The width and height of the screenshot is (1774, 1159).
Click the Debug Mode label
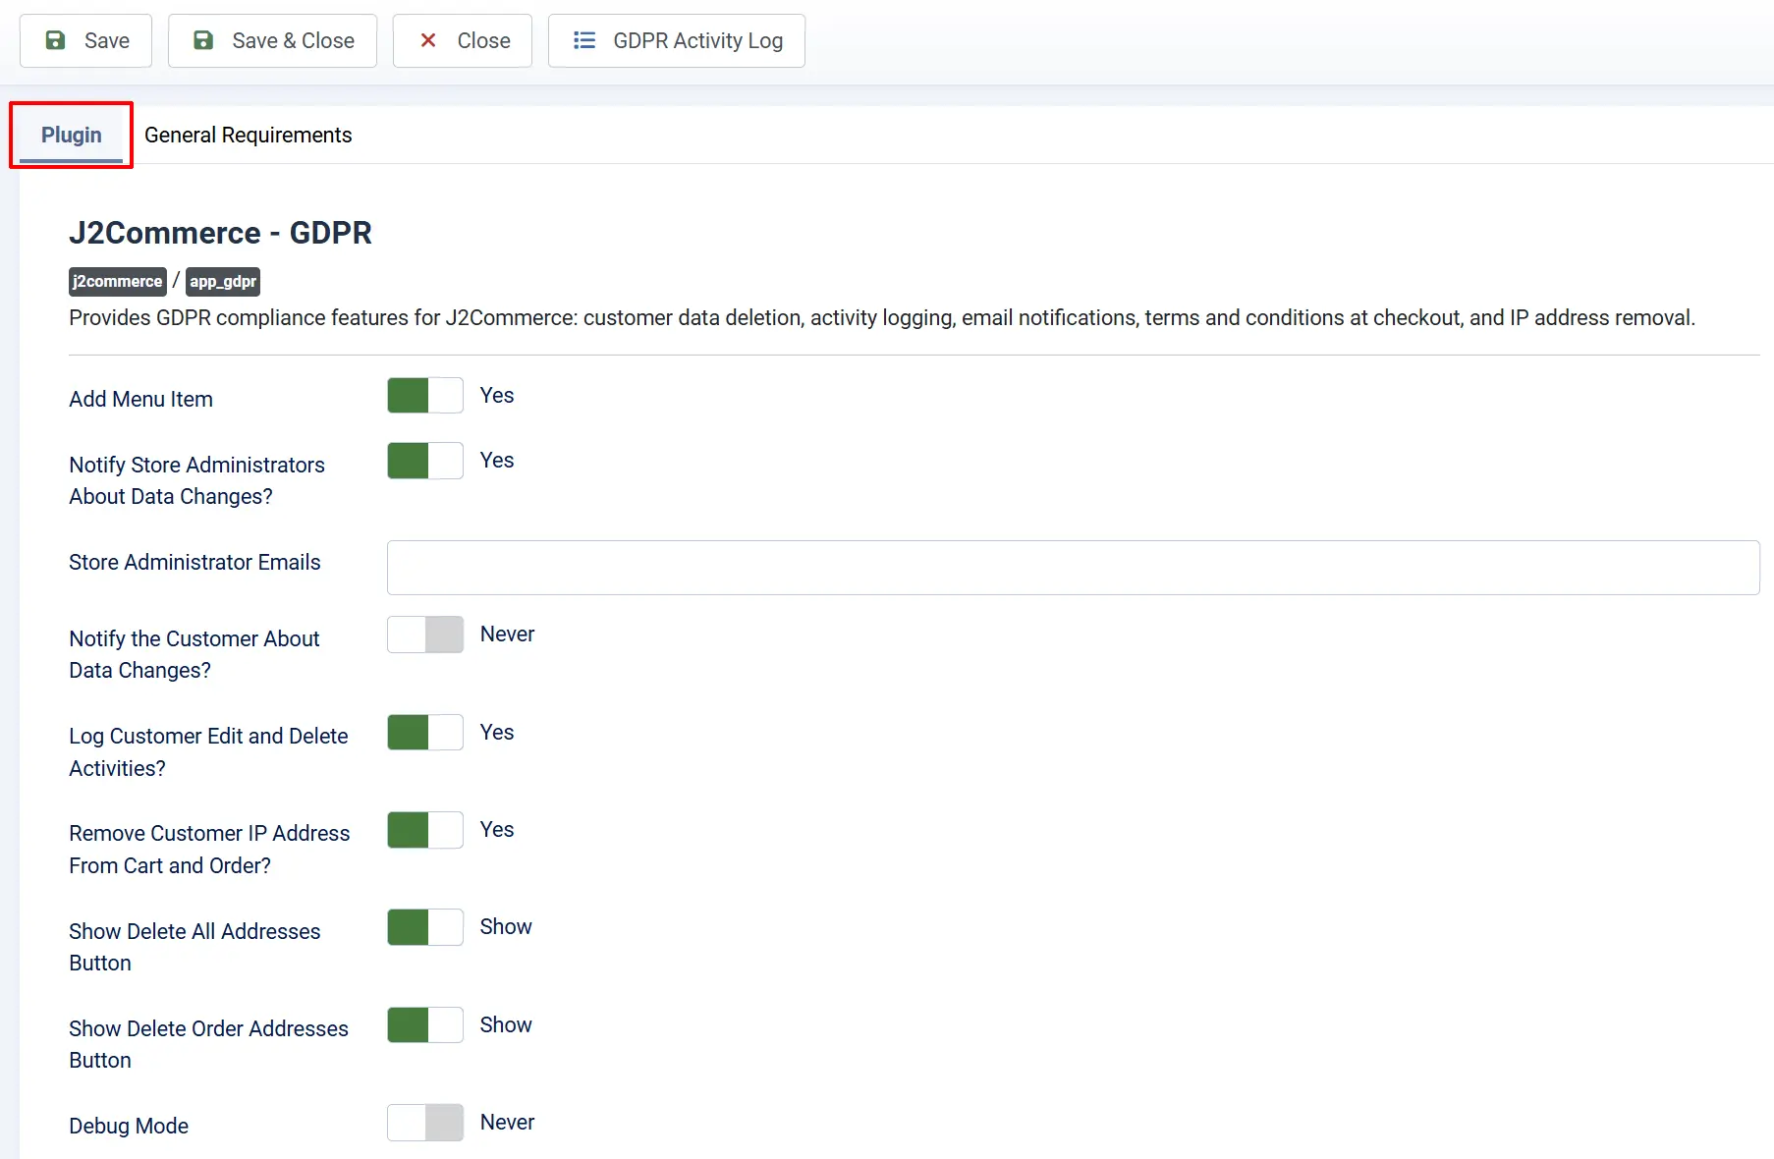point(129,1127)
